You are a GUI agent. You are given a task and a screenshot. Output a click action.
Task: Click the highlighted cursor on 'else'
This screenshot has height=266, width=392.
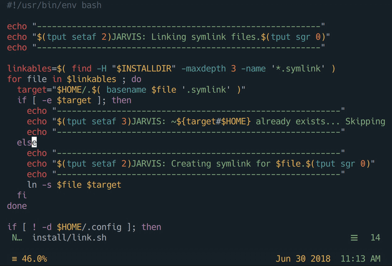point(34,142)
